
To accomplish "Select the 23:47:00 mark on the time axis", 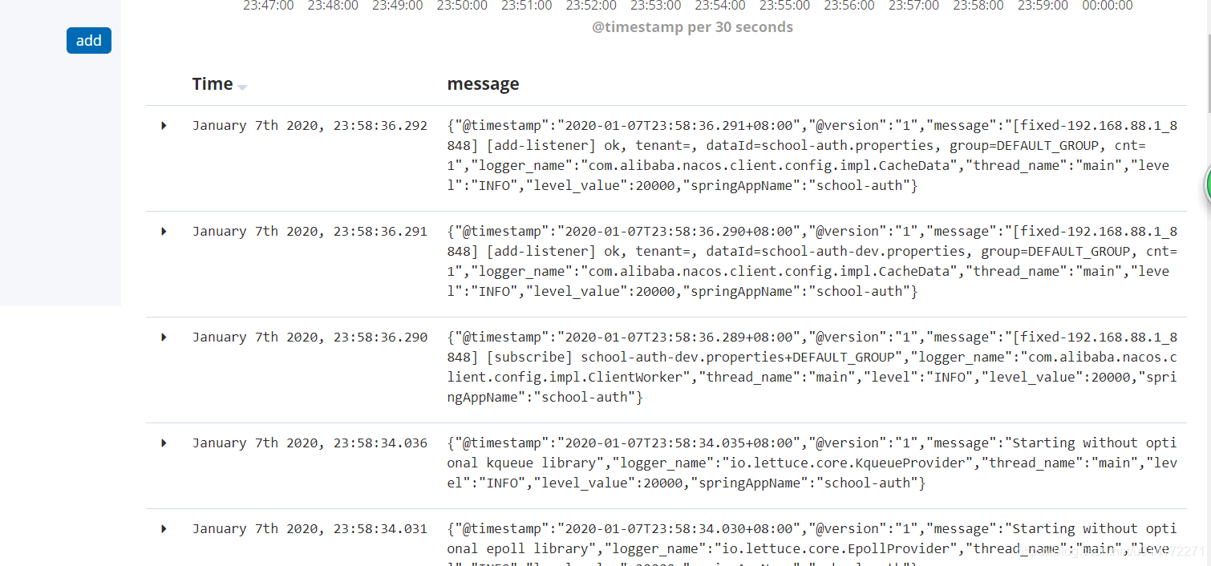I will [268, 6].
